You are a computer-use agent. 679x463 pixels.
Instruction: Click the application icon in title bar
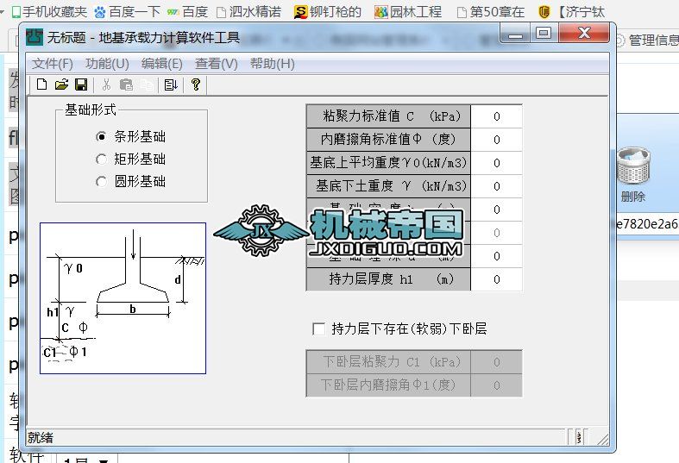[x=35, y=37]
